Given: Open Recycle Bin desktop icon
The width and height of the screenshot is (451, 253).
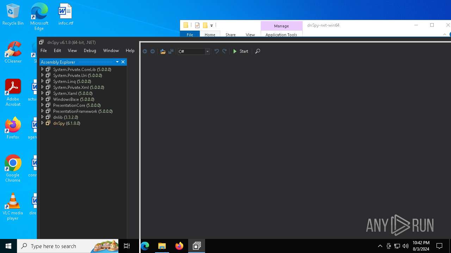Looking at the screenshot, I should 13,15.
